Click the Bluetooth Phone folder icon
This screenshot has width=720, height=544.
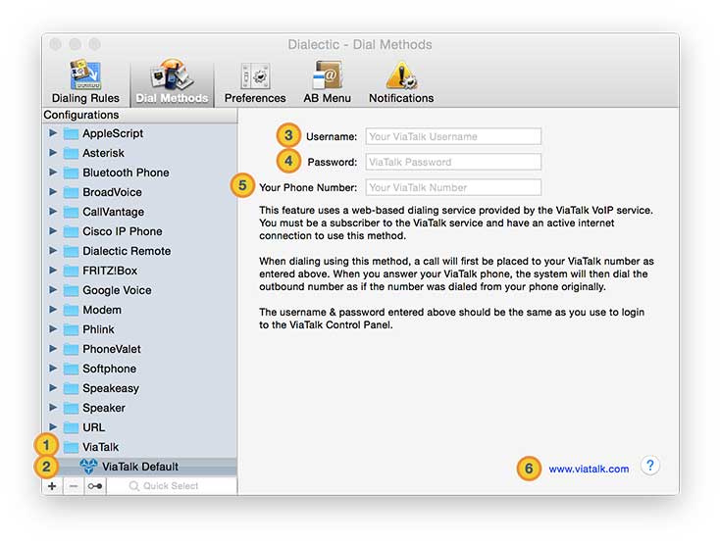pos(71,173)
